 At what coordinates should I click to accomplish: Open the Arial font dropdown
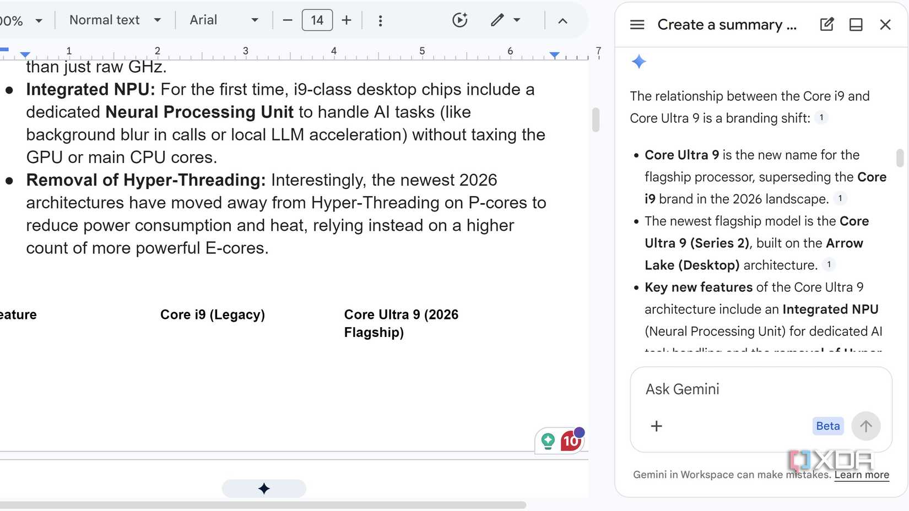(224, 20)
